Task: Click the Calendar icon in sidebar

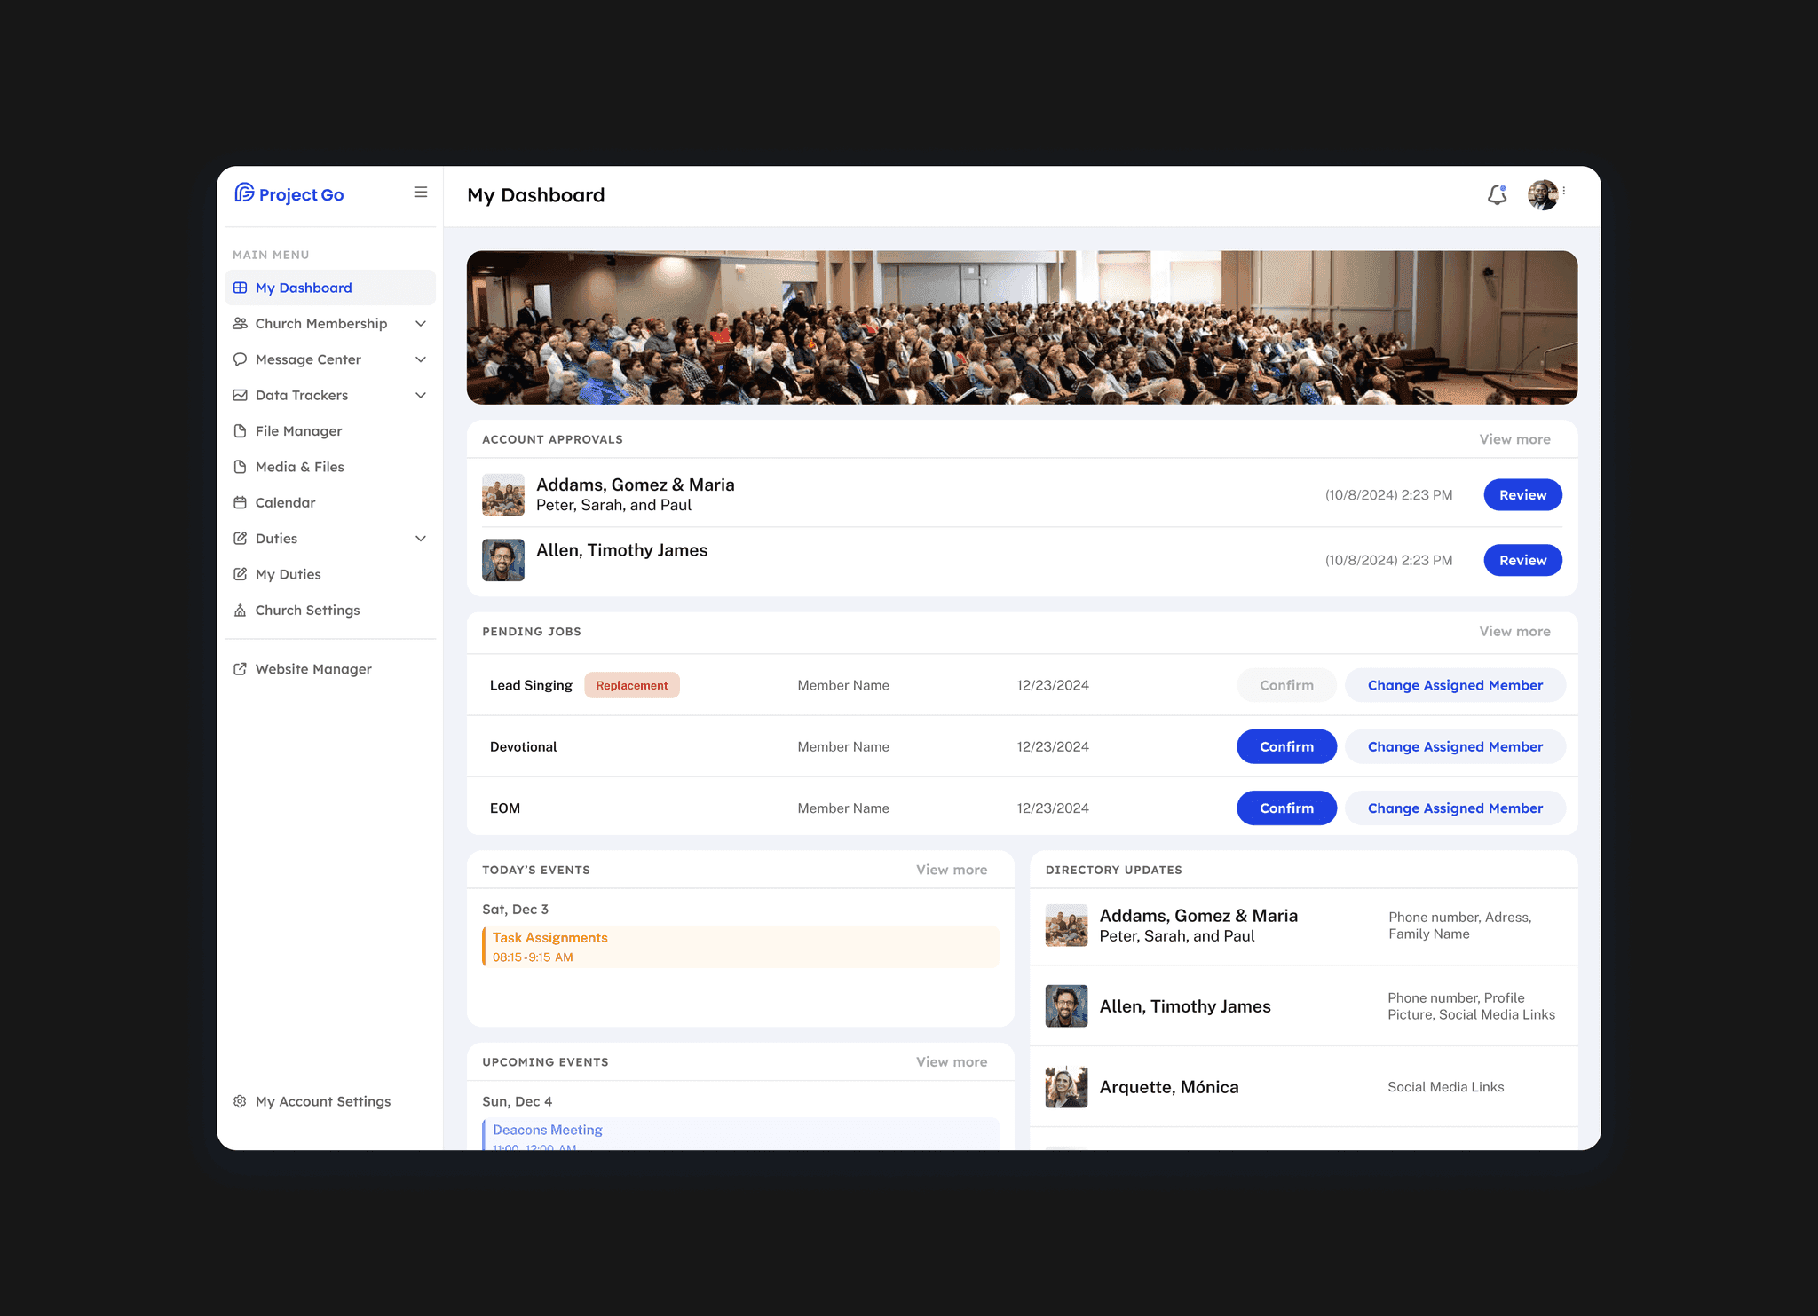Action: pyautogui.click(x=240, y=502)
